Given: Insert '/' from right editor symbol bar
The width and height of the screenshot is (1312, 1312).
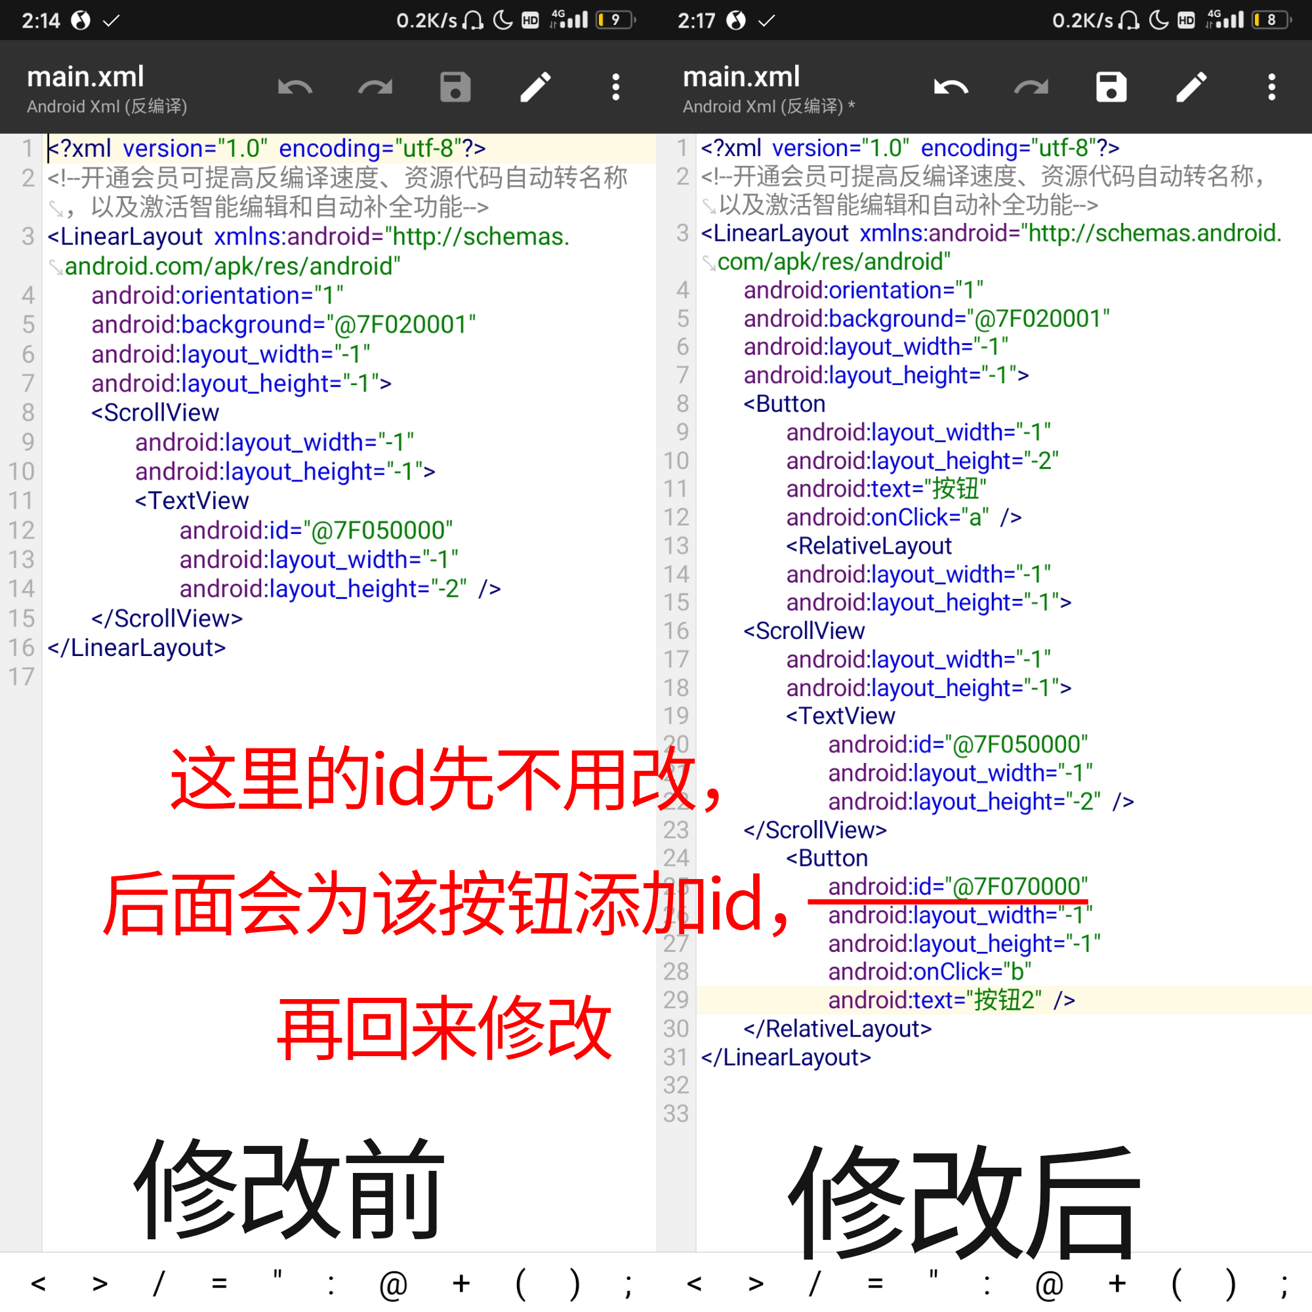Looking at the screenshot, I should pos(814,1282).
